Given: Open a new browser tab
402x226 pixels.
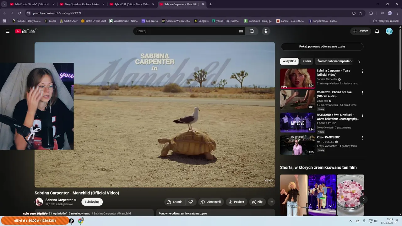Looking at the screenshot, I should click(x=210, y=4).
